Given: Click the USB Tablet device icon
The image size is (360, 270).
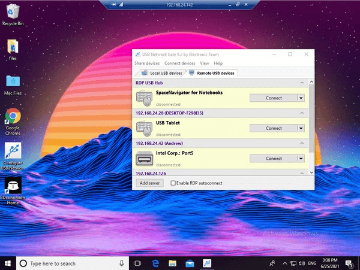Looking at the screenshot, I should click(144, 128).
